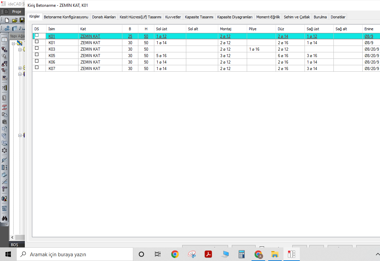Viewport: 380px width, 261px height.
Task: Click the document page icon in left toolbar
Action: [4, 98]
